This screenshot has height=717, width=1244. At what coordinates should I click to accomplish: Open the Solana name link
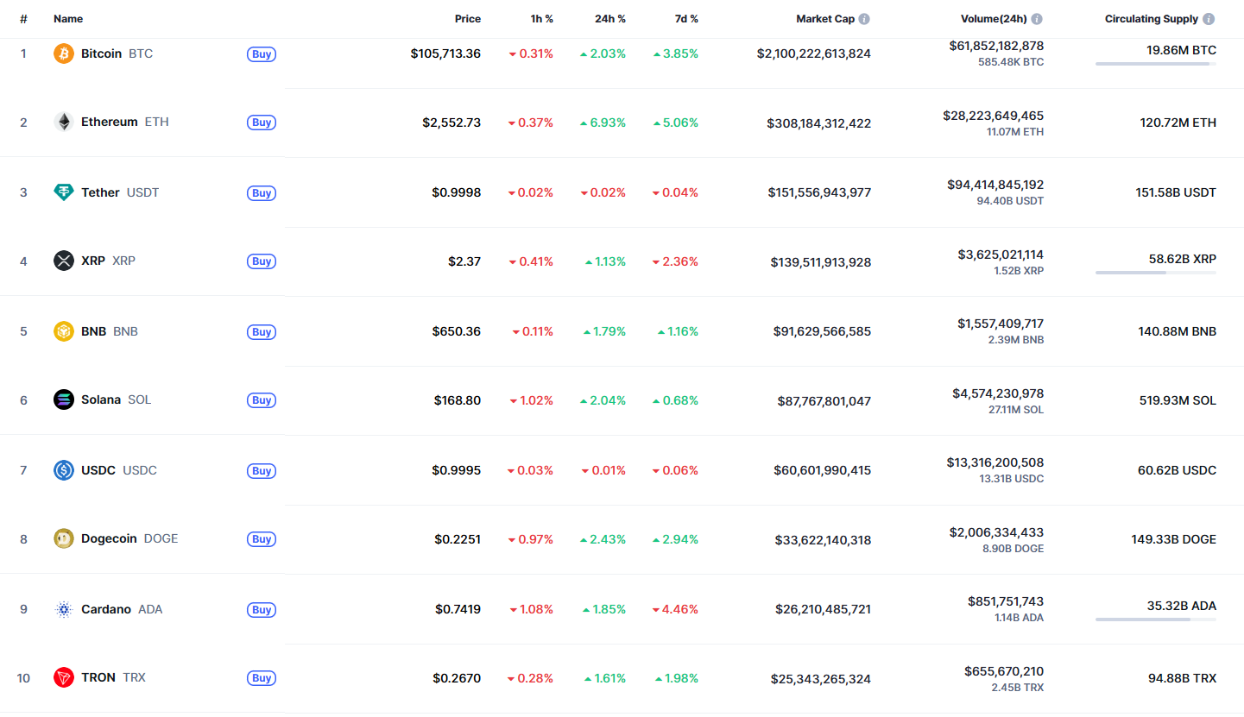(101, 399)
